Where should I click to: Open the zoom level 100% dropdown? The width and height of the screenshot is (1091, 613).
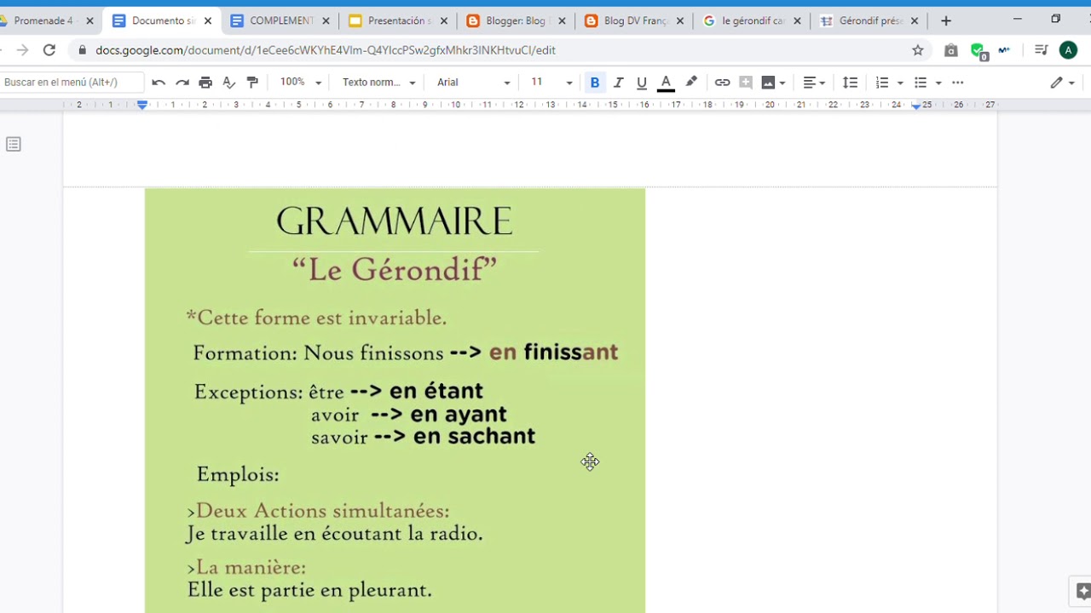tap(300, 83)
